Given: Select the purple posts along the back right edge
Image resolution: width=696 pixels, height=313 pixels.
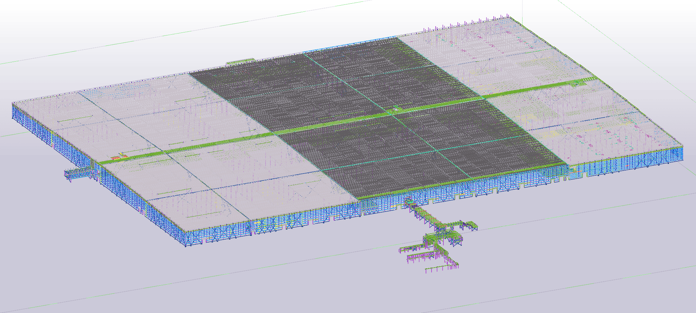Looking at the screenshot, I should coord(462,25).
